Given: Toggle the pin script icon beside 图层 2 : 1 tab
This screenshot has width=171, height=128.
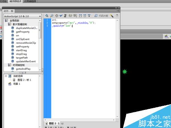Looking at the screenshot, I should [62, 123].
